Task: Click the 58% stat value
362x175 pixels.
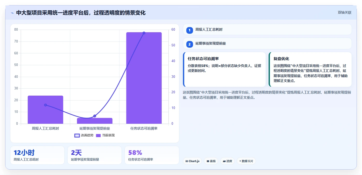Action: 135,153
